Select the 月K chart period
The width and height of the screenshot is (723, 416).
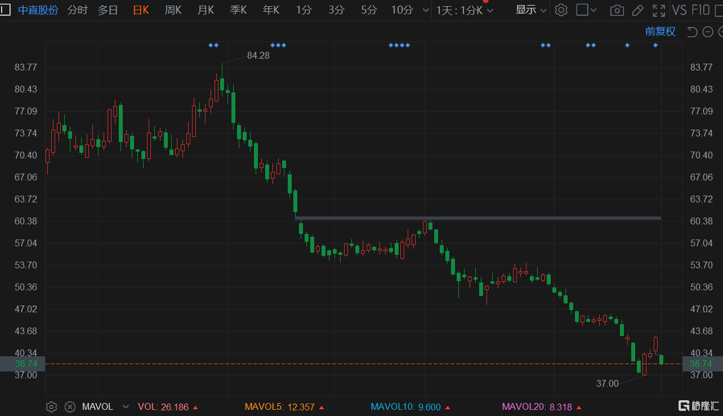click(x=206, y=10)
